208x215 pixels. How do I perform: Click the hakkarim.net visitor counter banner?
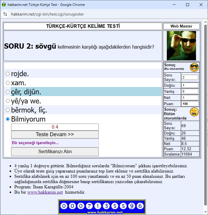(x=102, y=207)
